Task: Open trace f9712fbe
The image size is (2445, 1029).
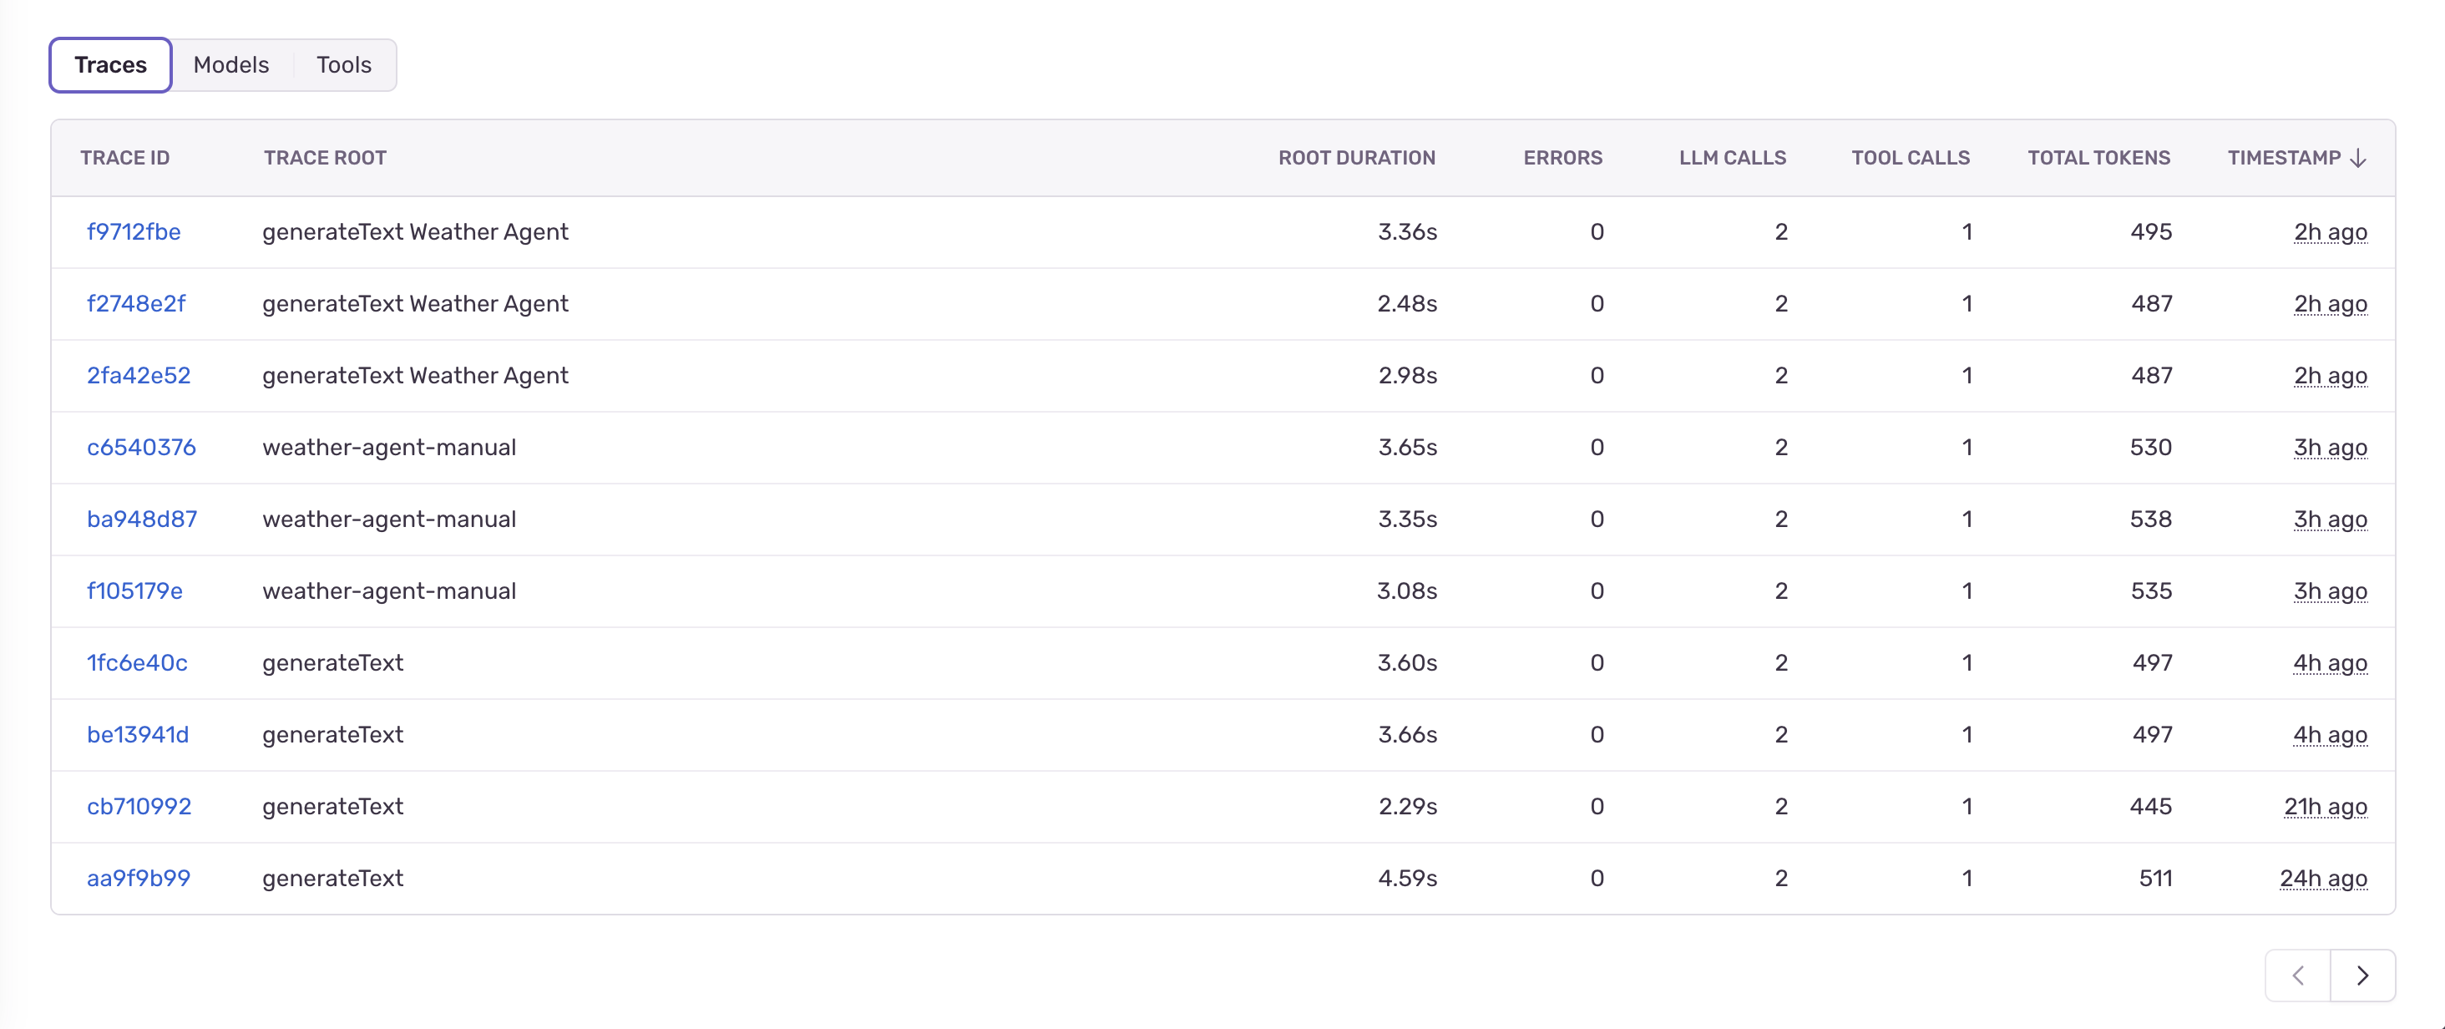Action: pyautogui.click(x=134, y=231)
